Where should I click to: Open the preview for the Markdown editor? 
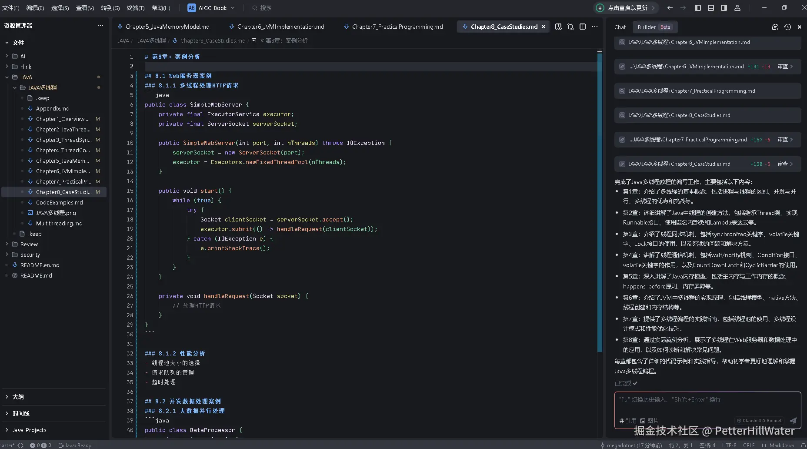tap(558, 27)
